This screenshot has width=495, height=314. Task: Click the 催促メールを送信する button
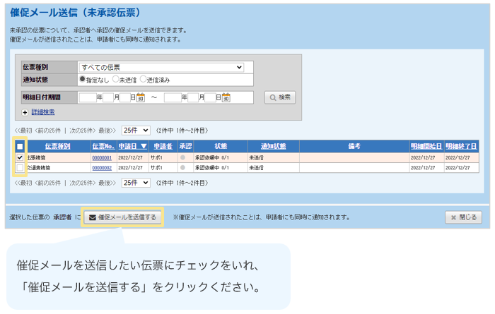[x=122, y=217]
